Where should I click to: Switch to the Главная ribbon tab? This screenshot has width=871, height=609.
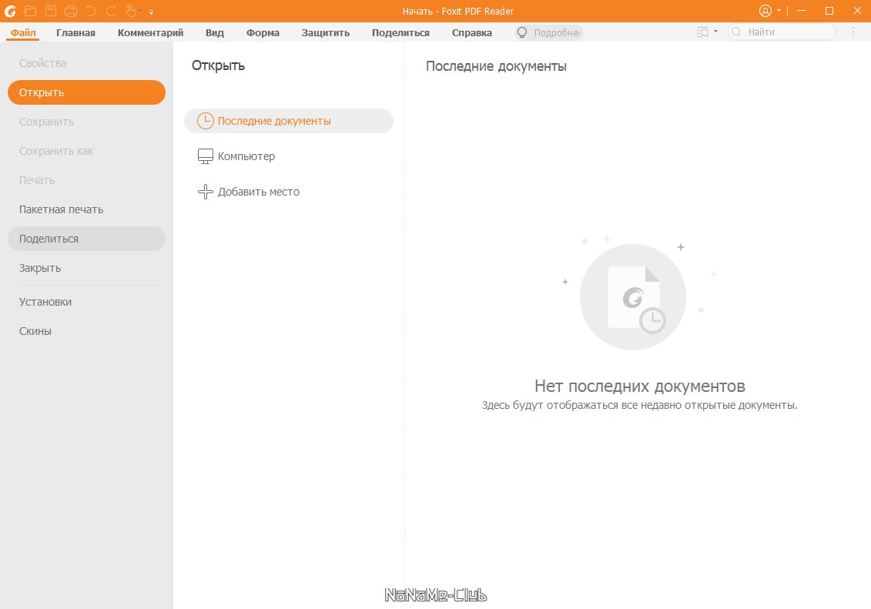pos(75,32)
